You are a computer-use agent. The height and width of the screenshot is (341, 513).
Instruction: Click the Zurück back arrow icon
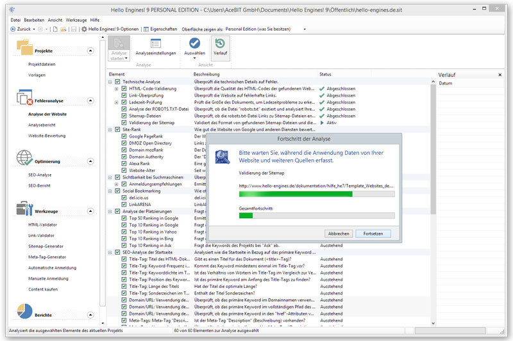(13, 29)
